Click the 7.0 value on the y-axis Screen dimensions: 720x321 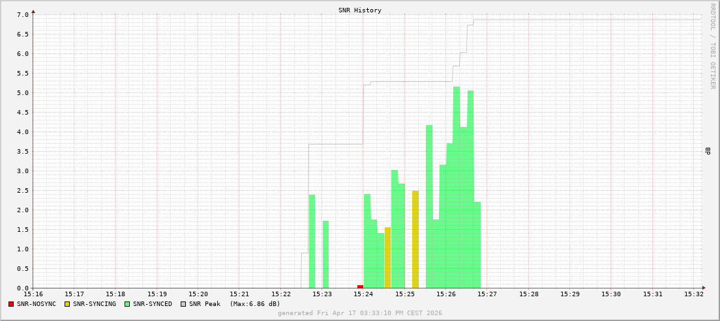22,15
